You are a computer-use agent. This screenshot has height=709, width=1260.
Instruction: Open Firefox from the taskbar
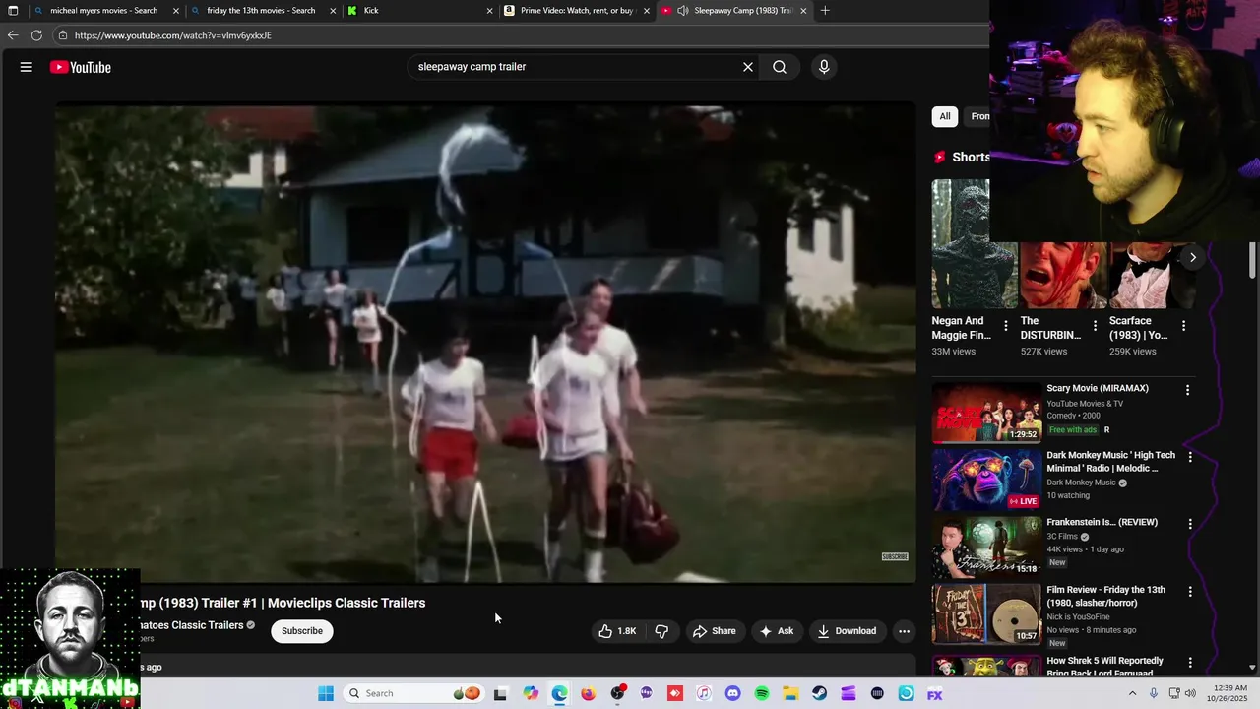point(589,693)
